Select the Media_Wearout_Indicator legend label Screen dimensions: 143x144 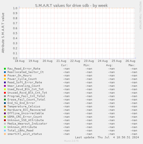[x=27, y=124]
